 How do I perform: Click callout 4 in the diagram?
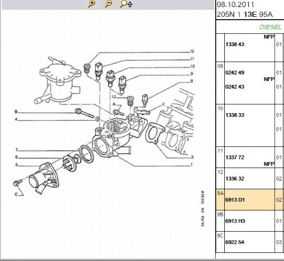pos(16,119)
